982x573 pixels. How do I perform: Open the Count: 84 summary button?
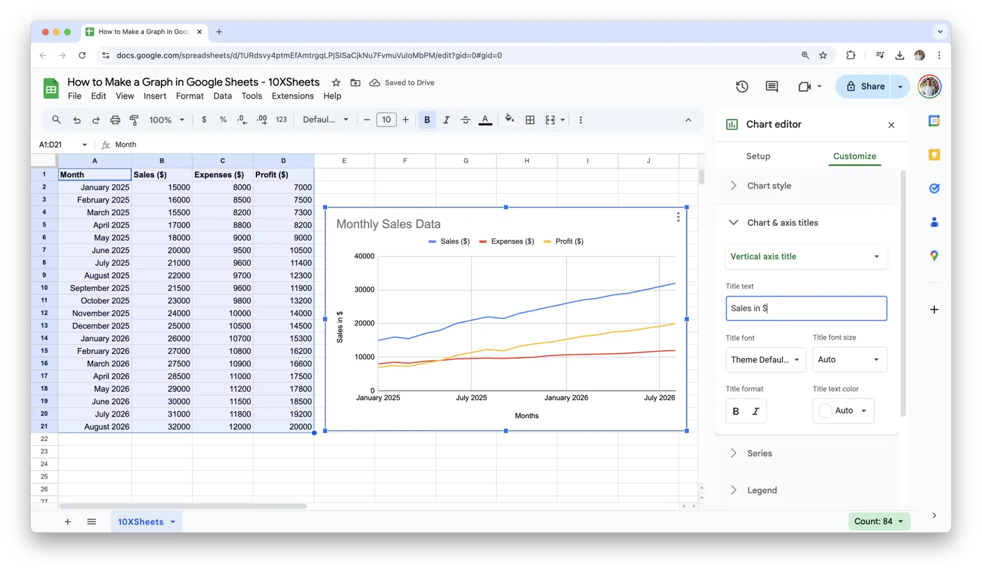point(879,522)
